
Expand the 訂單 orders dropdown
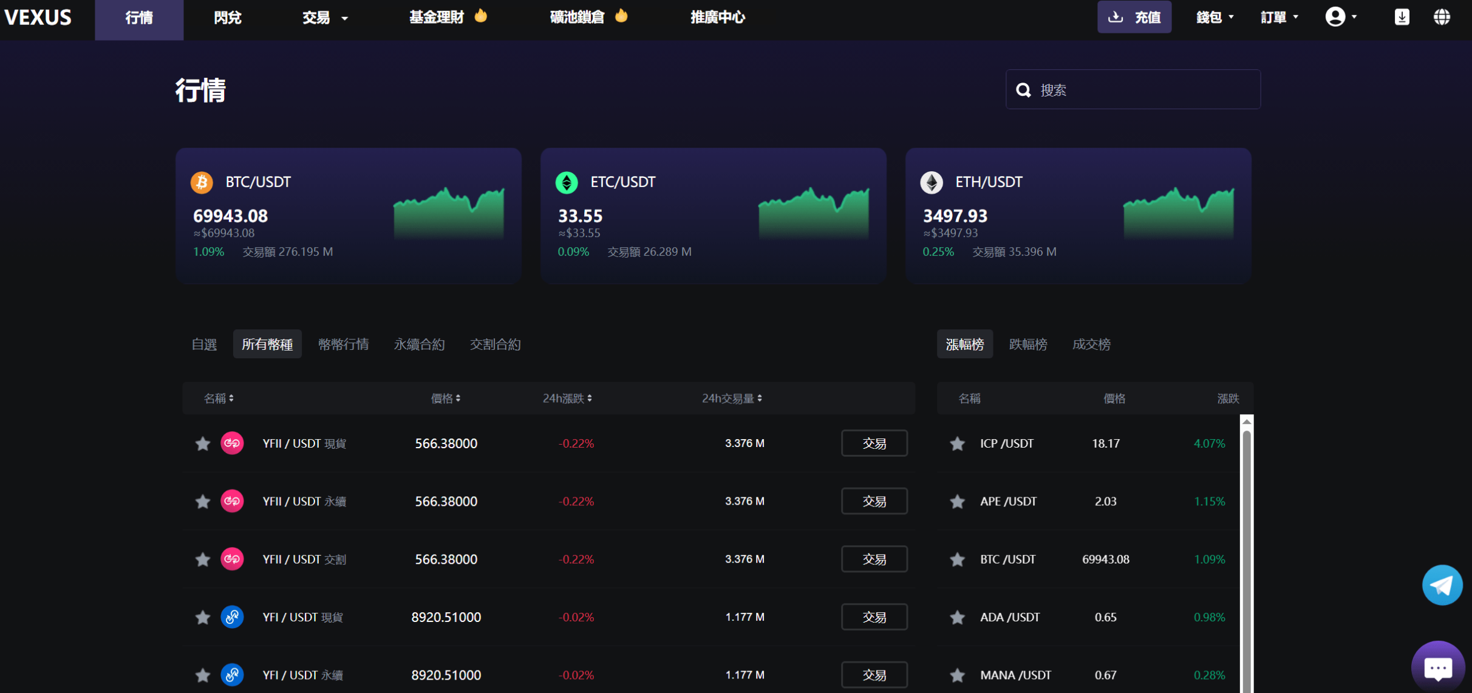point(1279,17)
